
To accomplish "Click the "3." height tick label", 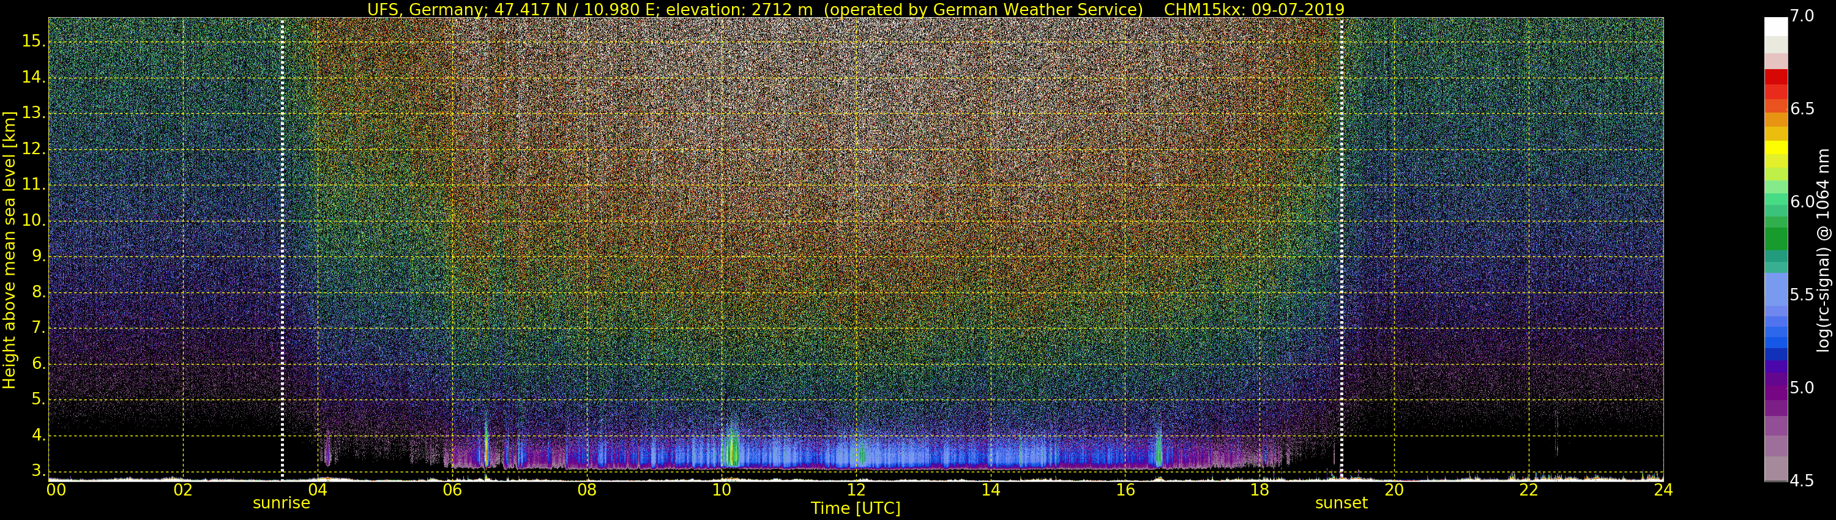I will point(38,471).
